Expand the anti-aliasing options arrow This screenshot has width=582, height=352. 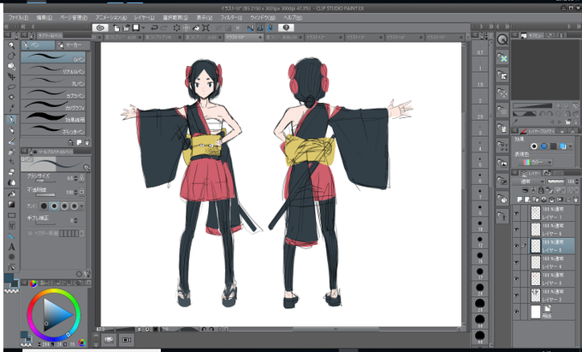click(x=81, y=206)
